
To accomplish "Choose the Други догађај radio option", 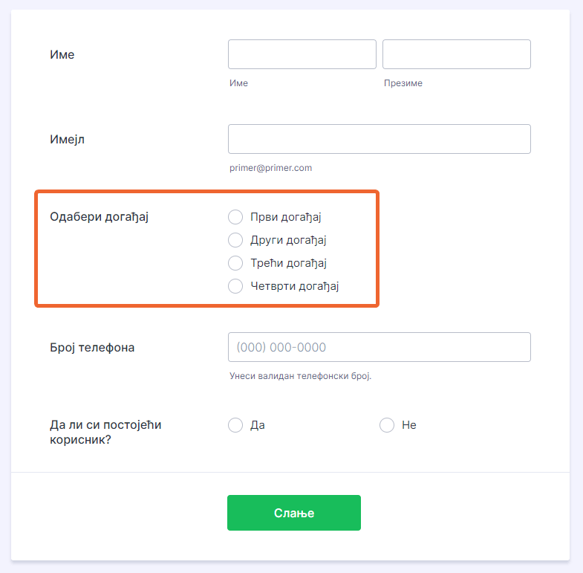I will (235, 240).
